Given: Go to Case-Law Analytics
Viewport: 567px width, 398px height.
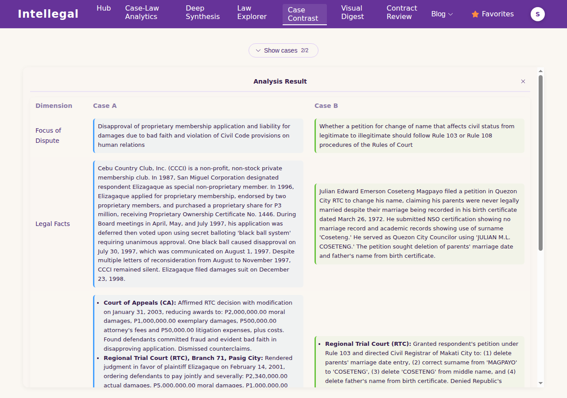Looking at the screenshot, I should click(x=142, y=12).
